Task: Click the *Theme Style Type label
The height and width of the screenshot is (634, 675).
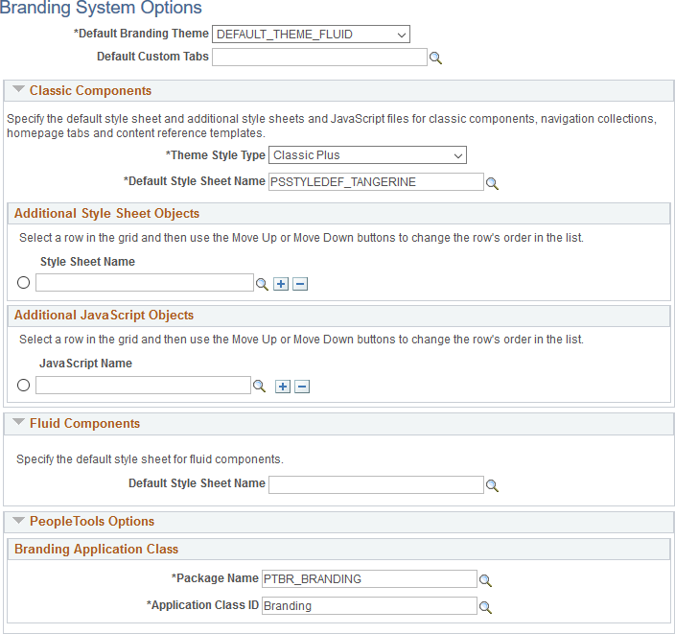Action: coord(216,155)
